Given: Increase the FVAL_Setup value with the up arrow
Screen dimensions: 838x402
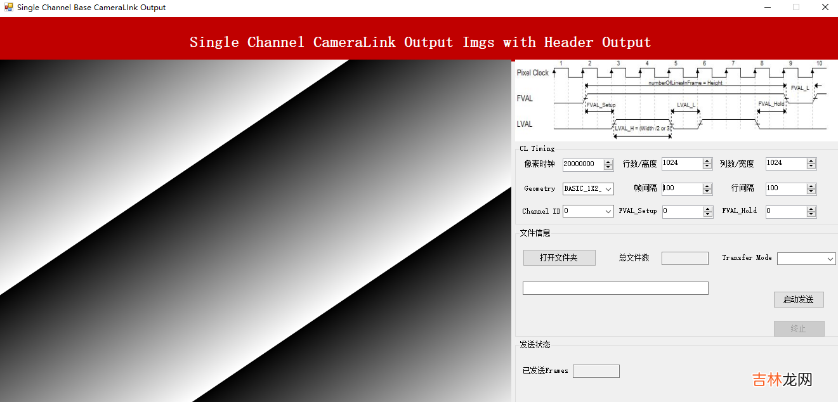Looking at the screenshot, I should [707, 209].
